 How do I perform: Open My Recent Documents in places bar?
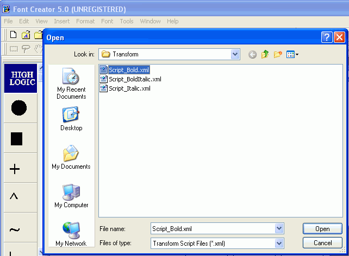[71, 84]
